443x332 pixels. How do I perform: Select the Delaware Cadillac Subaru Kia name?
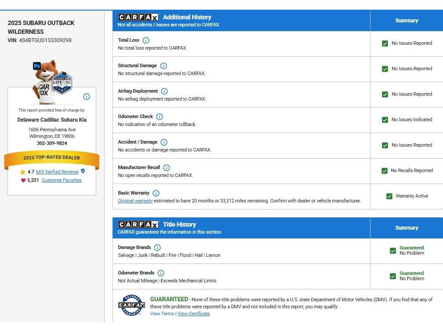pyautogui.click(x=52, y=120)
